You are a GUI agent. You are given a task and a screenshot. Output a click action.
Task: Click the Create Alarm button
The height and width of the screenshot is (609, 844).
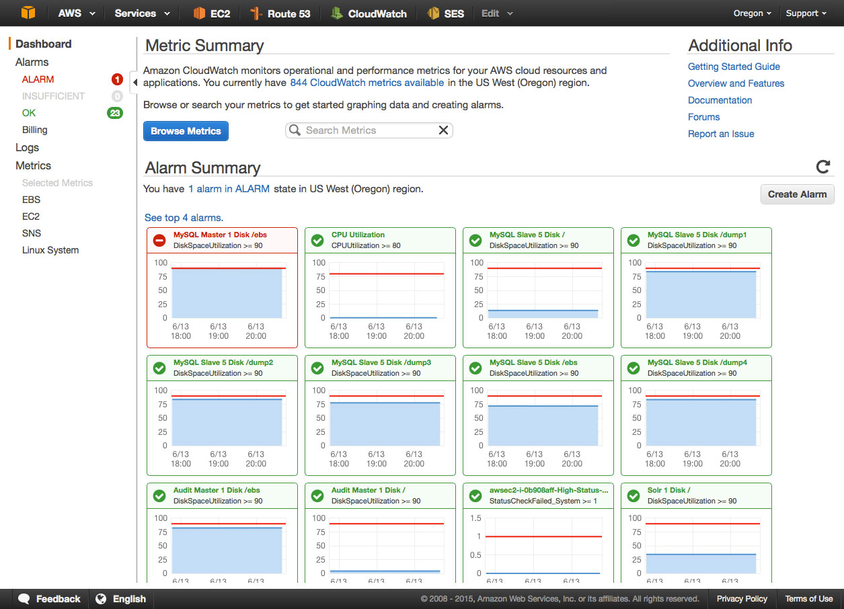[x=798, y=194]
